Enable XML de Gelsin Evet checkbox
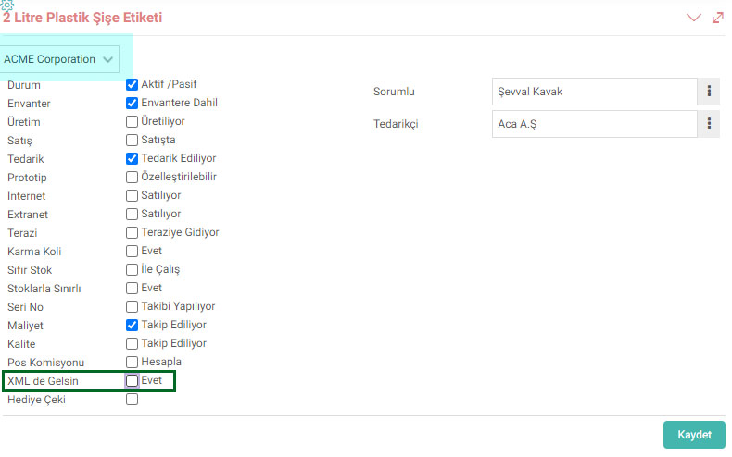The image size is (732, 457). [133, 380]
